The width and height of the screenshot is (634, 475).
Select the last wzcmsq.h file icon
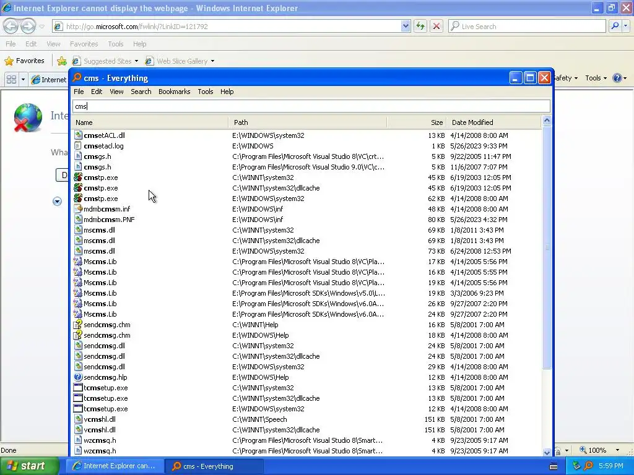click(78, 450)
